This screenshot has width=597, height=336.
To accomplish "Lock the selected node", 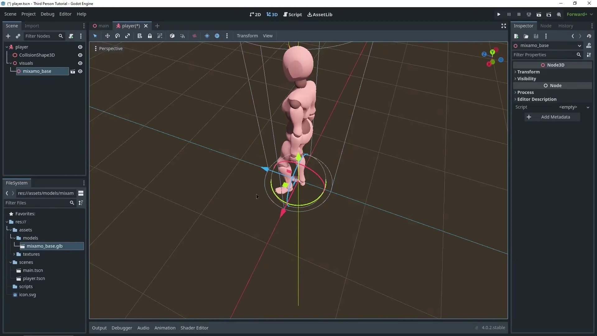I will (x=150, y=36).
